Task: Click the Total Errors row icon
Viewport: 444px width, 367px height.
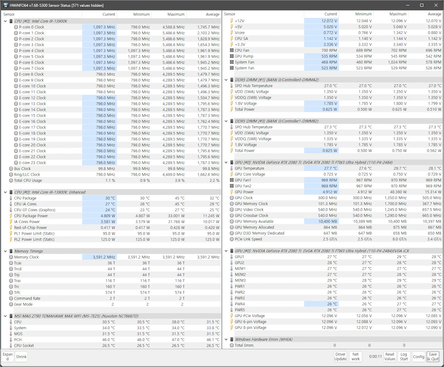Action: (232, 345)
